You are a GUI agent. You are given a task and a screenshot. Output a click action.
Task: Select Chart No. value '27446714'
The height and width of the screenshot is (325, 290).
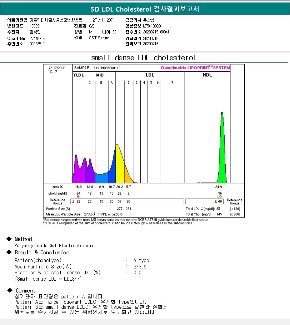pos(37,38)
